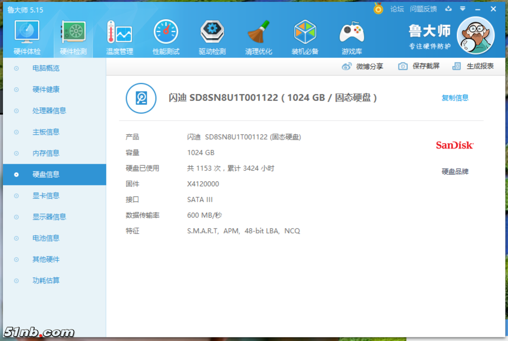Click the SanDisk brand logo
This screenshot has height=341, width=508.
(454, 145)
